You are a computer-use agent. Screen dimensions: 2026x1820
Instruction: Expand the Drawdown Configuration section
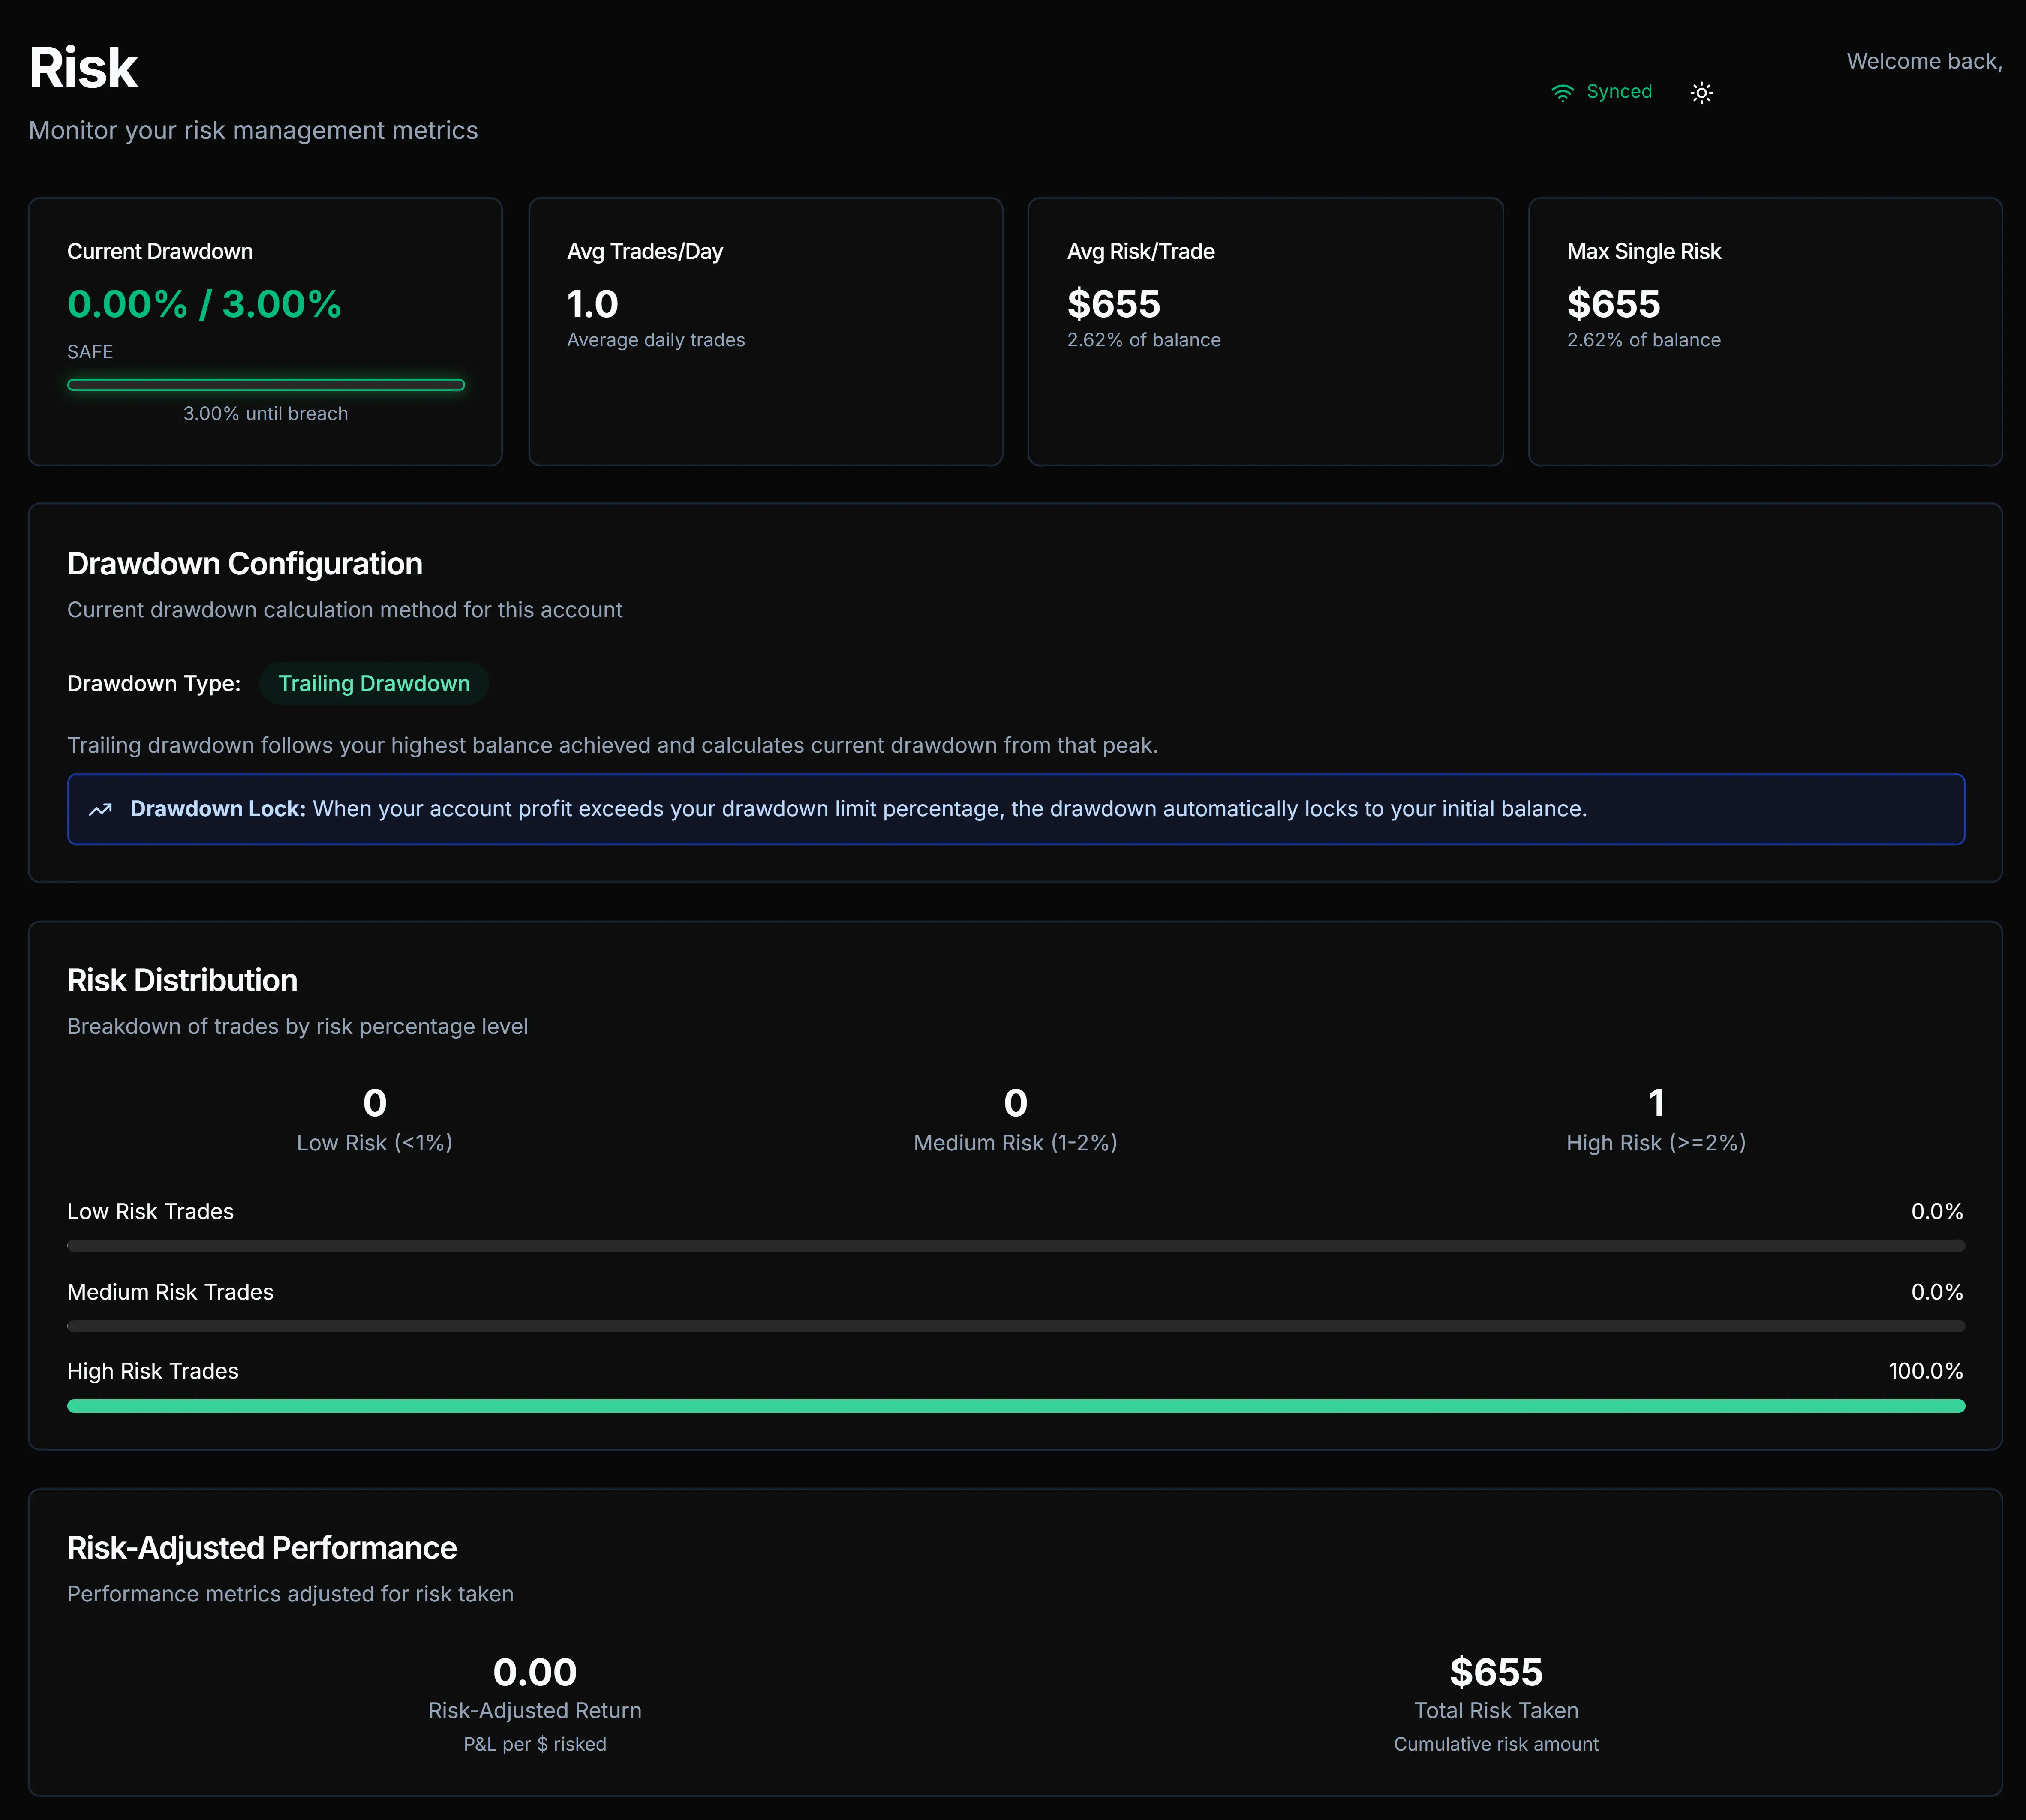[x=244, y=563]
